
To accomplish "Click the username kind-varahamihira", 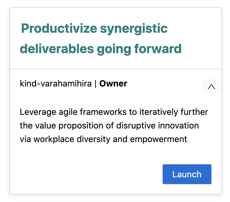I will click(x=56, y=84).
